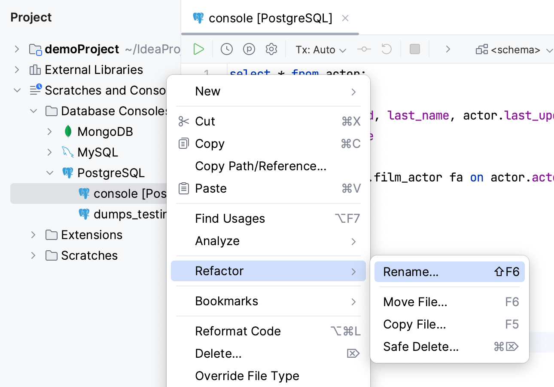Click the MongoDB leaf icon
This screenshot has height=387, width=554.
point(68,132)
